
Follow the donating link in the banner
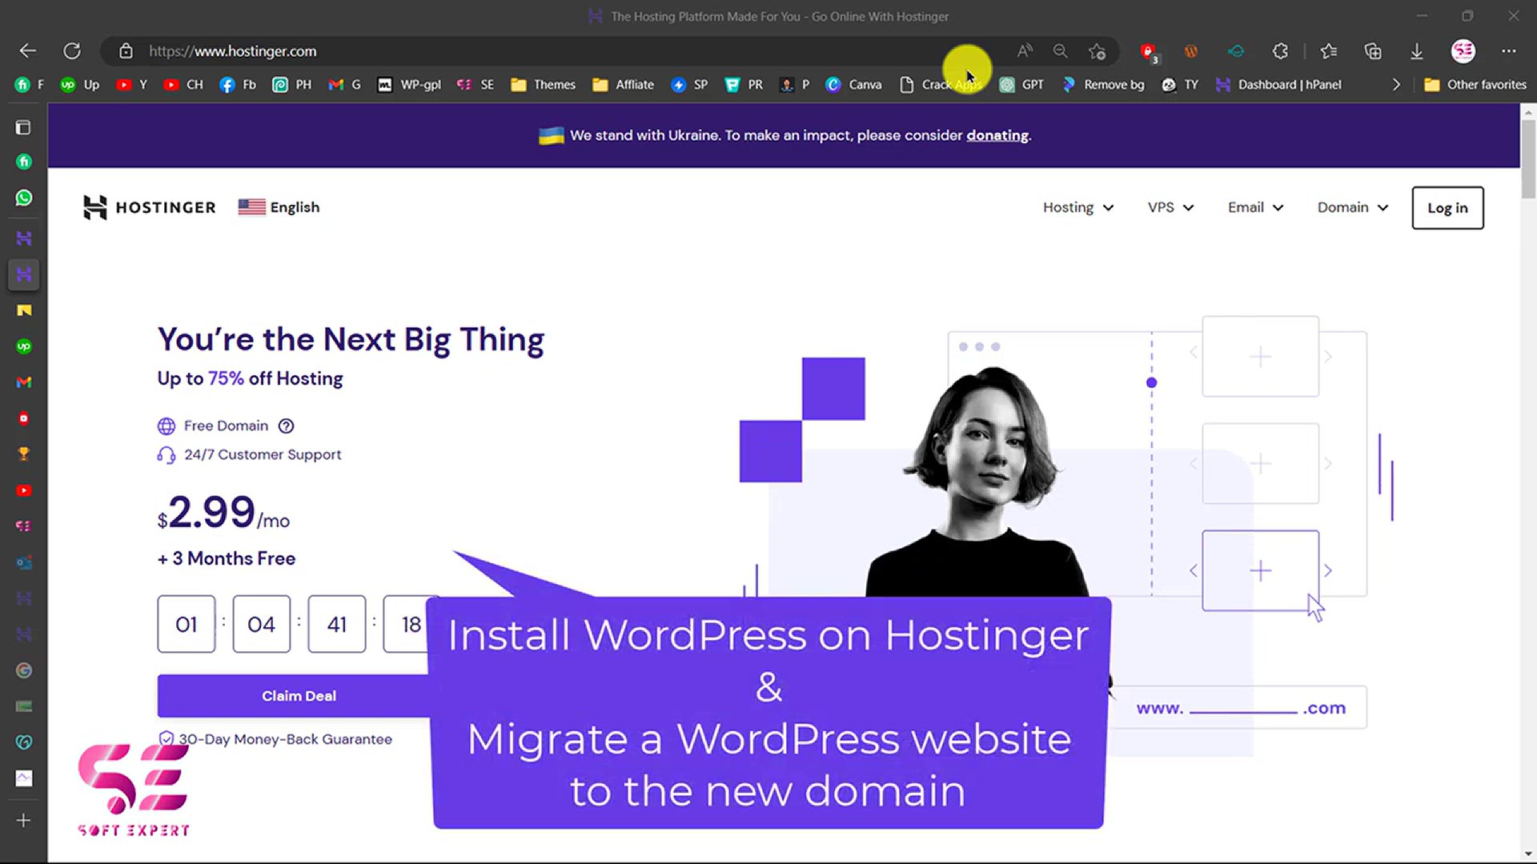(x=997, y=135)
